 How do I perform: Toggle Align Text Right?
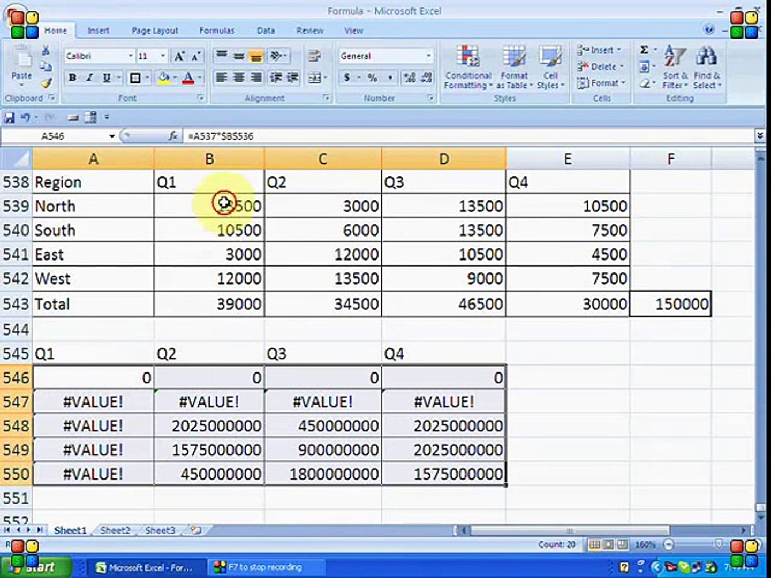[256, 78]
